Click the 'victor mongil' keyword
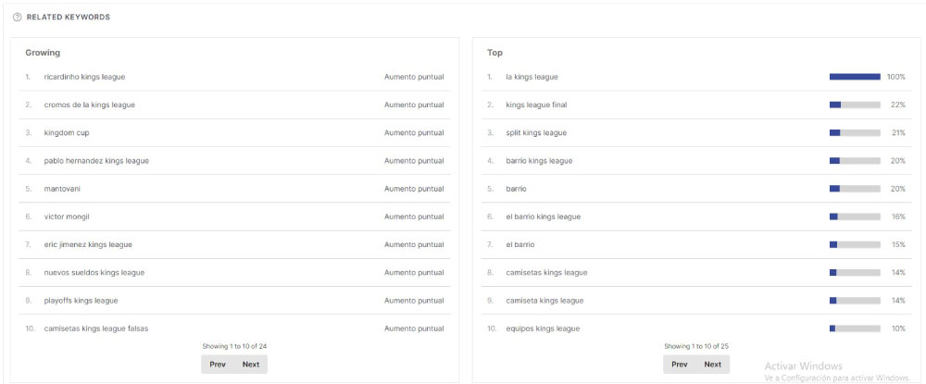Image resolution: width=926 pixels, height=384 pixels. point(67,217)
